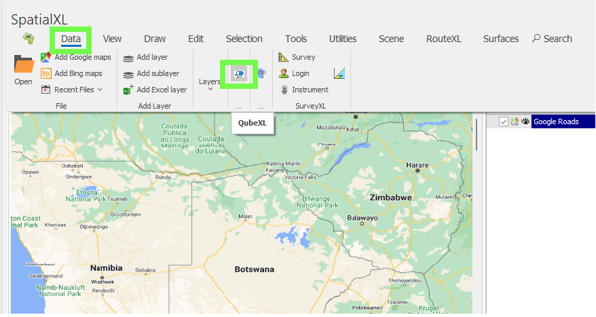Expand the Recent Files dropdown
Viewport: 596px width, 317px height.
[x=100, y=90]
